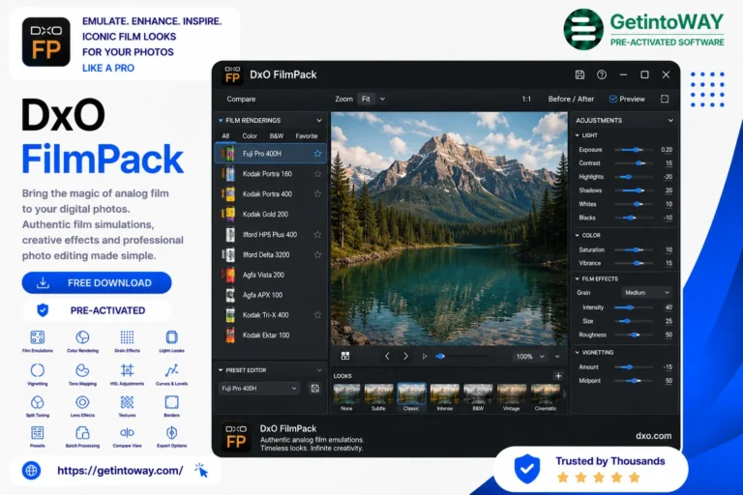
Task: Click the save icon in title bar
Action: 580,74
